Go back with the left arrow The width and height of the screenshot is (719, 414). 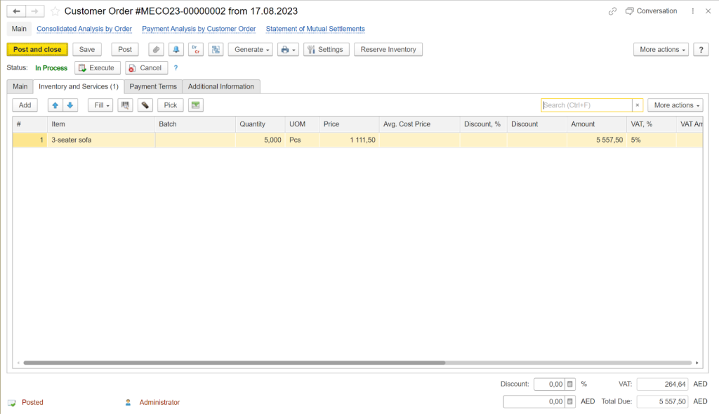click(16, 11)
